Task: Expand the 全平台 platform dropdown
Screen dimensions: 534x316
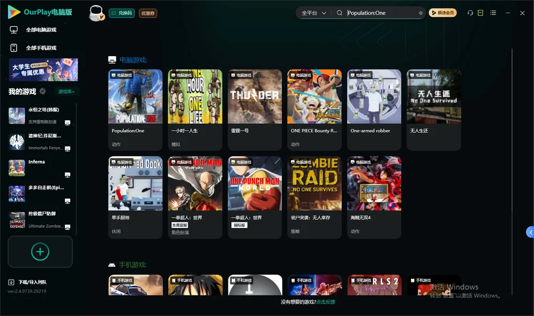Action: tap(313, 13)
